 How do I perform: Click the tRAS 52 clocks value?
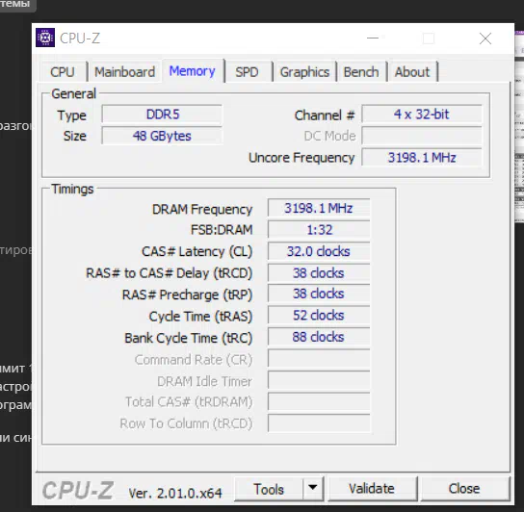tap(319, 316)
